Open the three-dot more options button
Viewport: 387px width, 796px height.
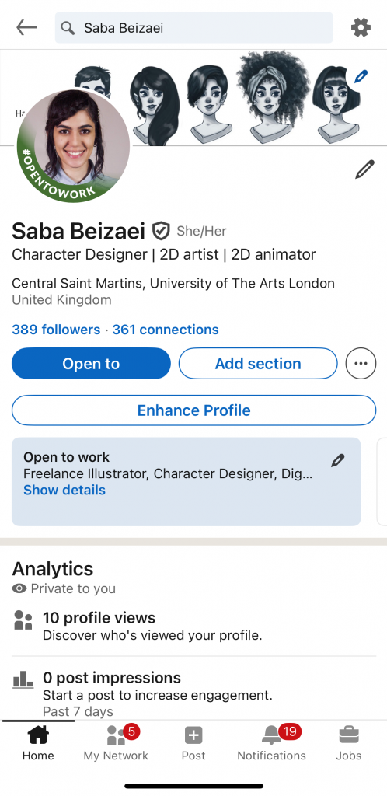tap(361, 364)
